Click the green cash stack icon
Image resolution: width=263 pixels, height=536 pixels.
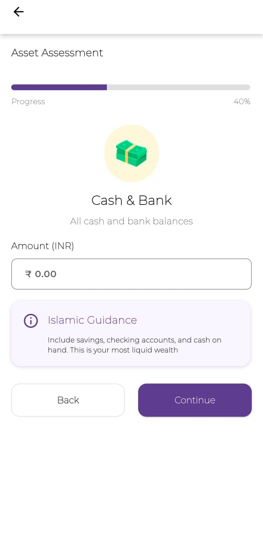[131, 153]
